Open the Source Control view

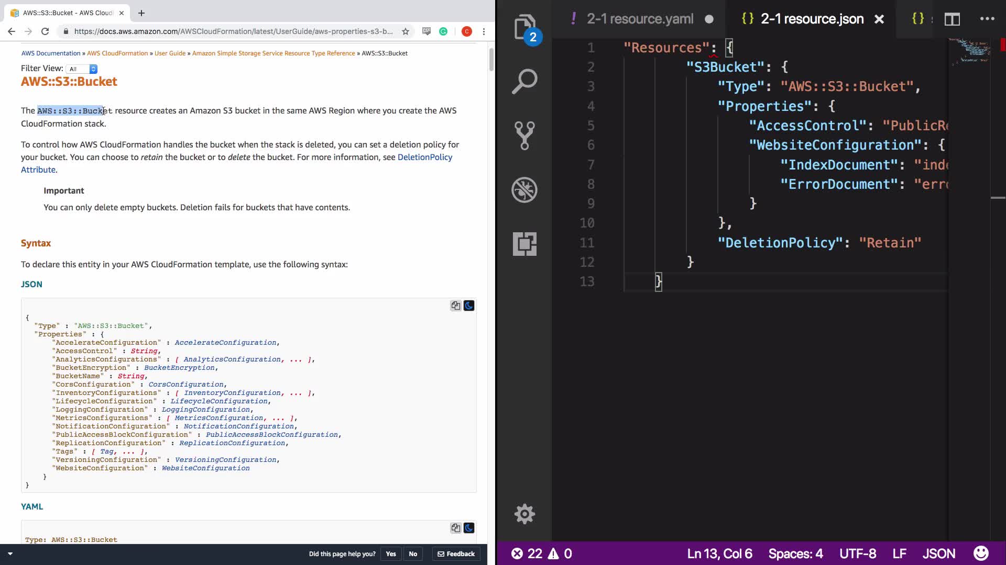click(524, 135)
